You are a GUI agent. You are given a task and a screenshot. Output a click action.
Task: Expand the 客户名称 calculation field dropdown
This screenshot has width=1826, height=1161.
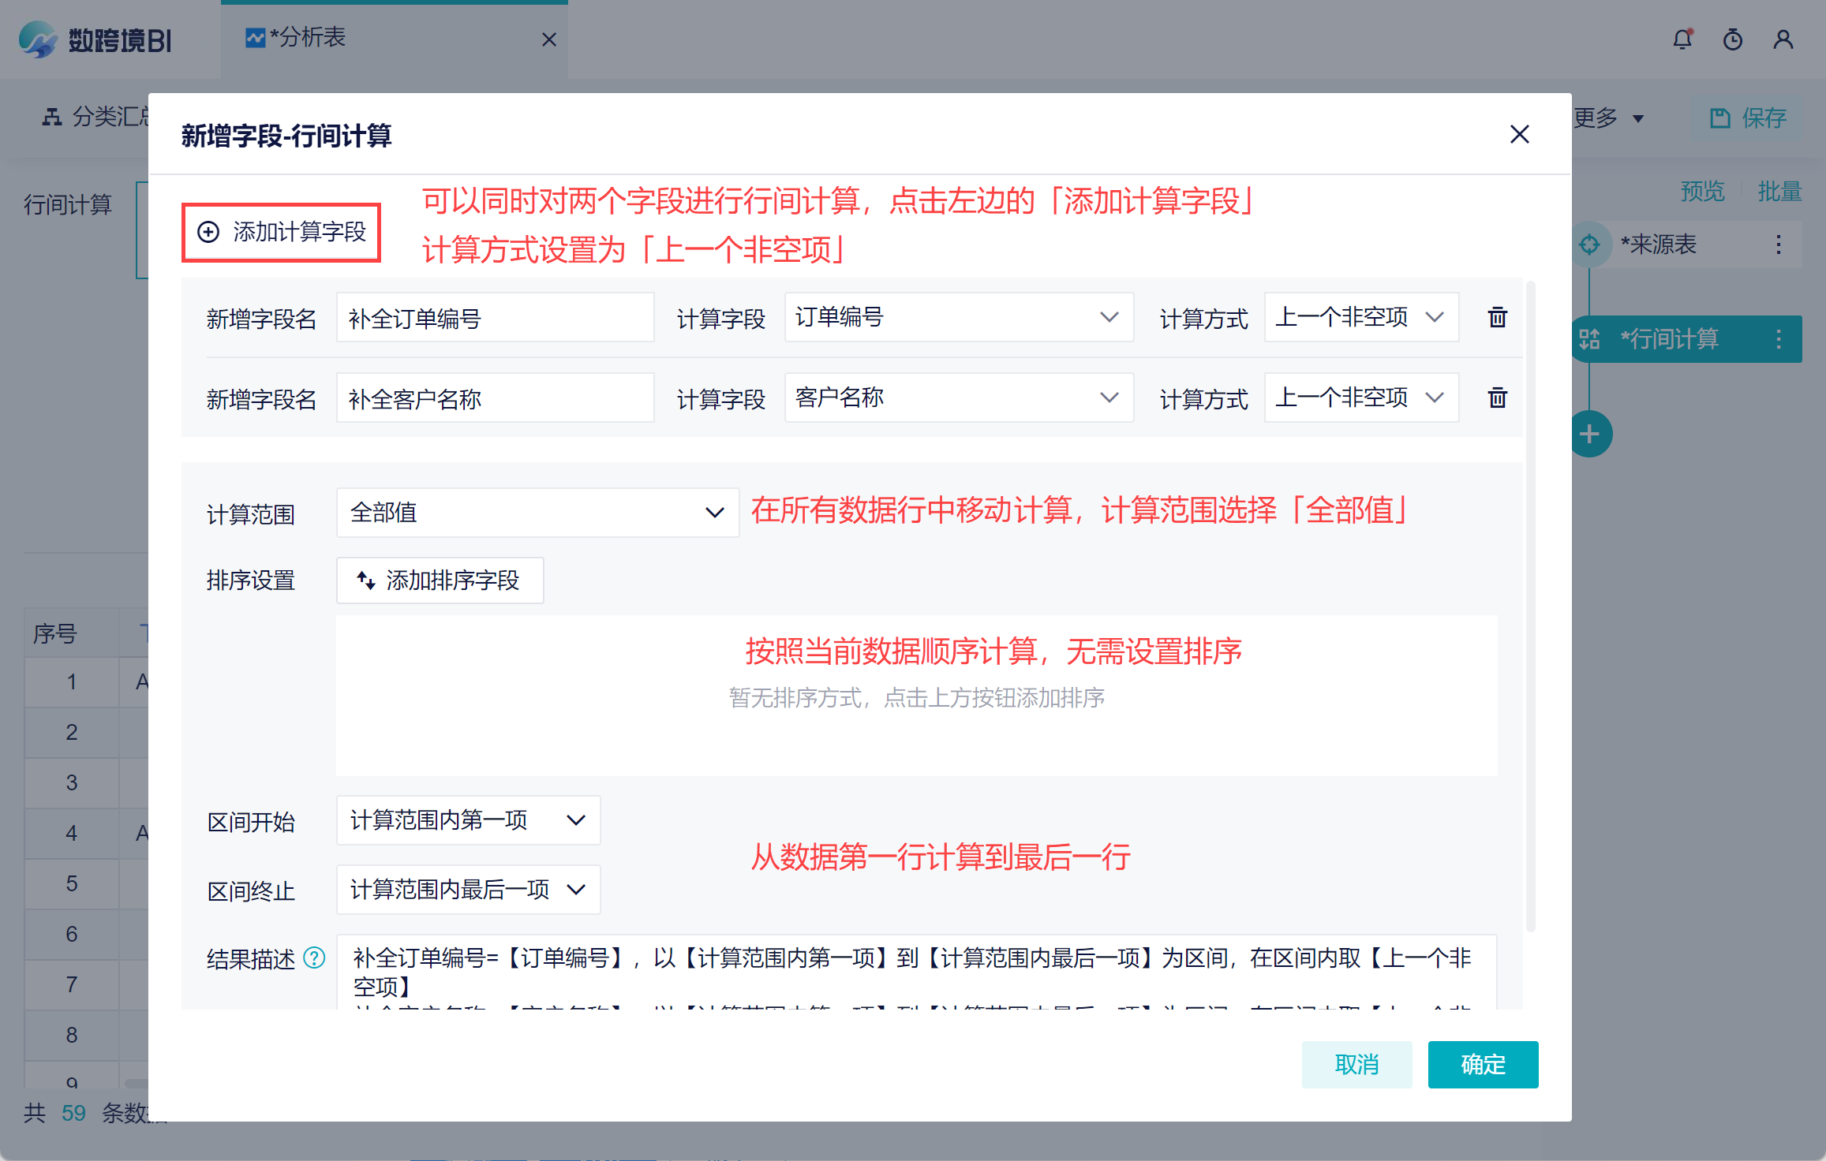tap(958, 398)
